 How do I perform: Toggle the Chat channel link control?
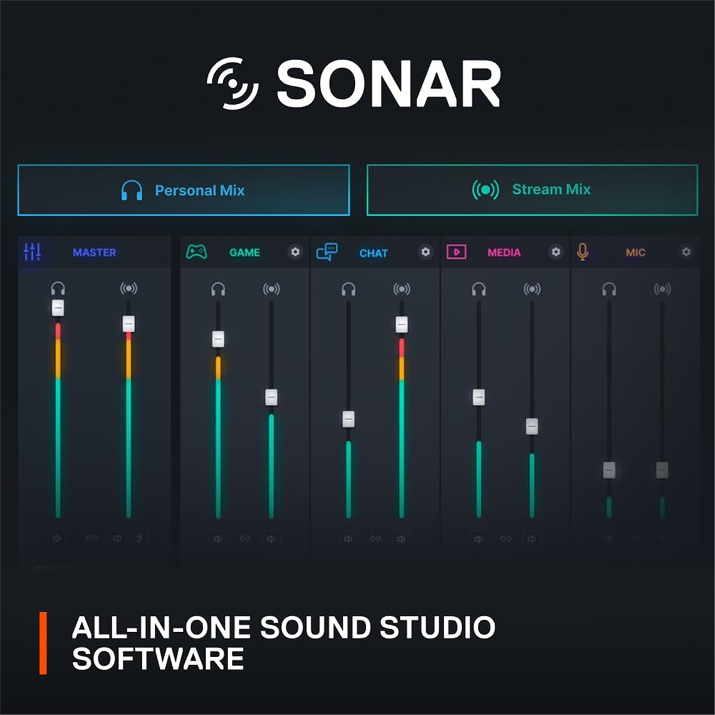click(x=375, y=539)
